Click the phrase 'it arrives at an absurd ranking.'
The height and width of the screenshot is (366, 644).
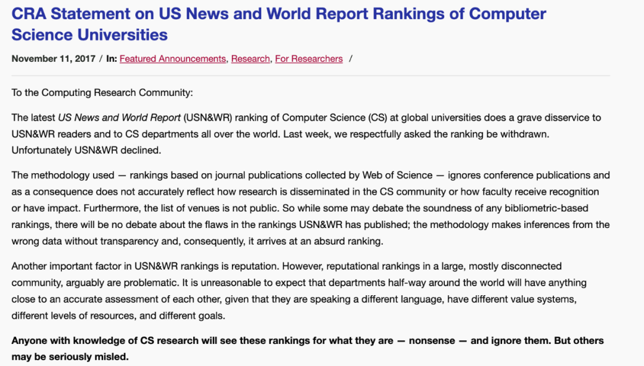pyautogui.click(x=316, y=242)
